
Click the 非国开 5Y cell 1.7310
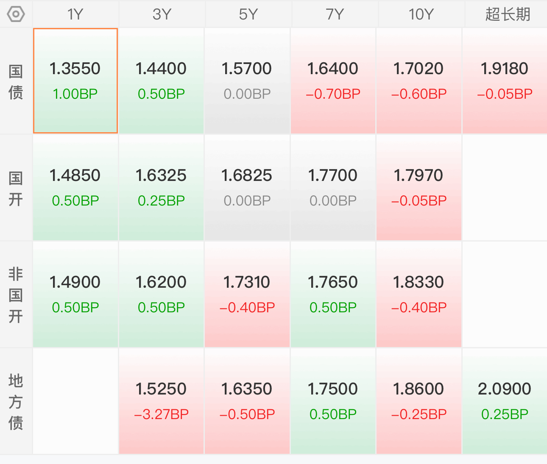click(x=247, y=295)
